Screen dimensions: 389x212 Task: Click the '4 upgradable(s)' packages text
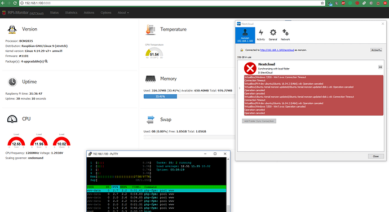tap(32, 61)
